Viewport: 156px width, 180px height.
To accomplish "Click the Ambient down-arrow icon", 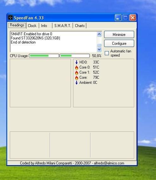I will [77, 83].
